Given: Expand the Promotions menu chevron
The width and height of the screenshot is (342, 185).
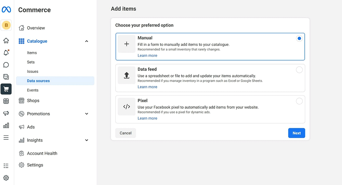Looking at the screenshot, I should click(x=87, y=114).
